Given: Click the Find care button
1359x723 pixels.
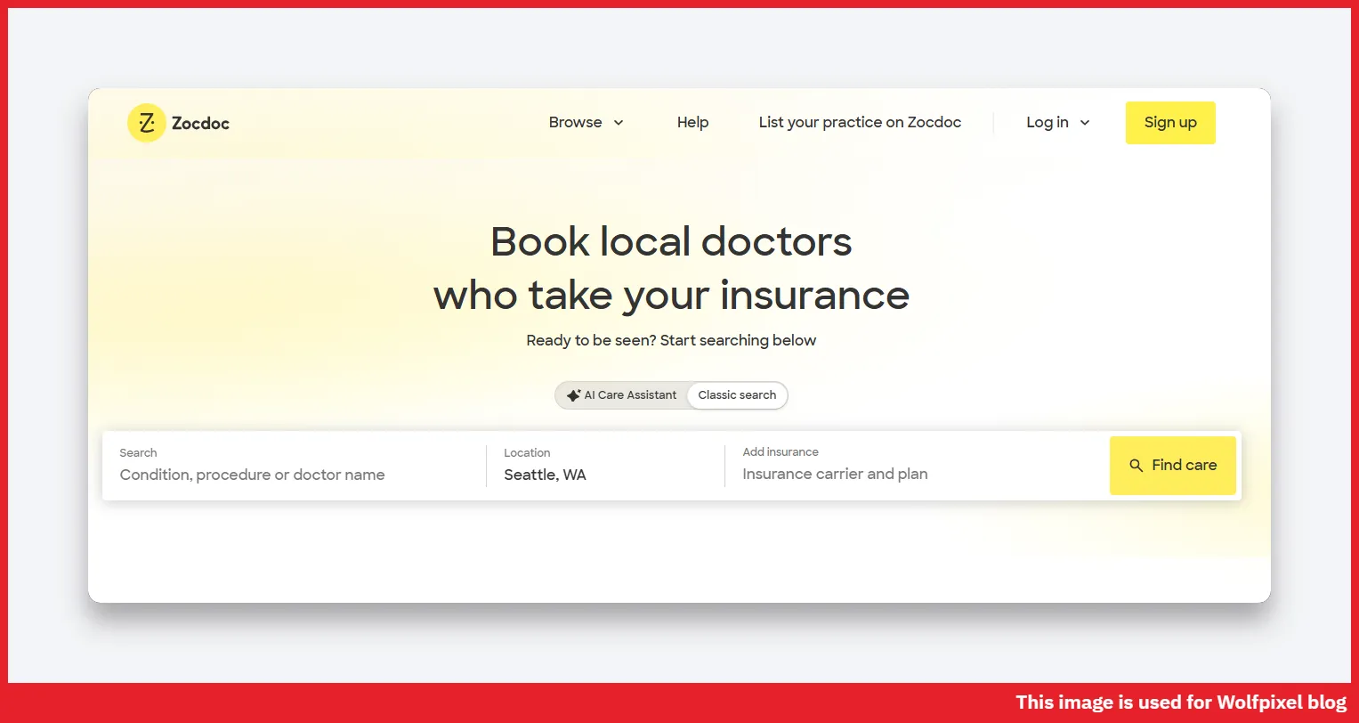Looking at the screenshot, I should click(x=1173, y=466).
